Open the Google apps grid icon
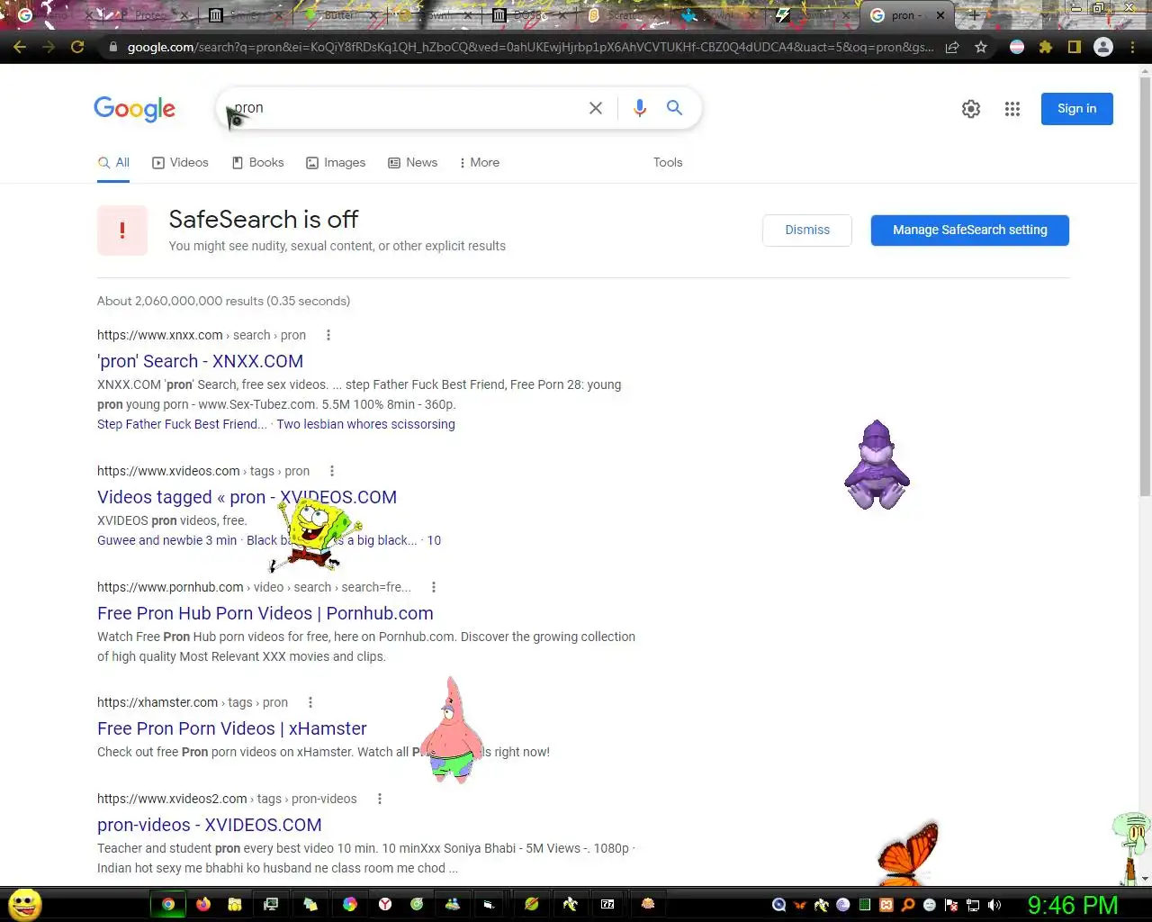 point(1012,109)
